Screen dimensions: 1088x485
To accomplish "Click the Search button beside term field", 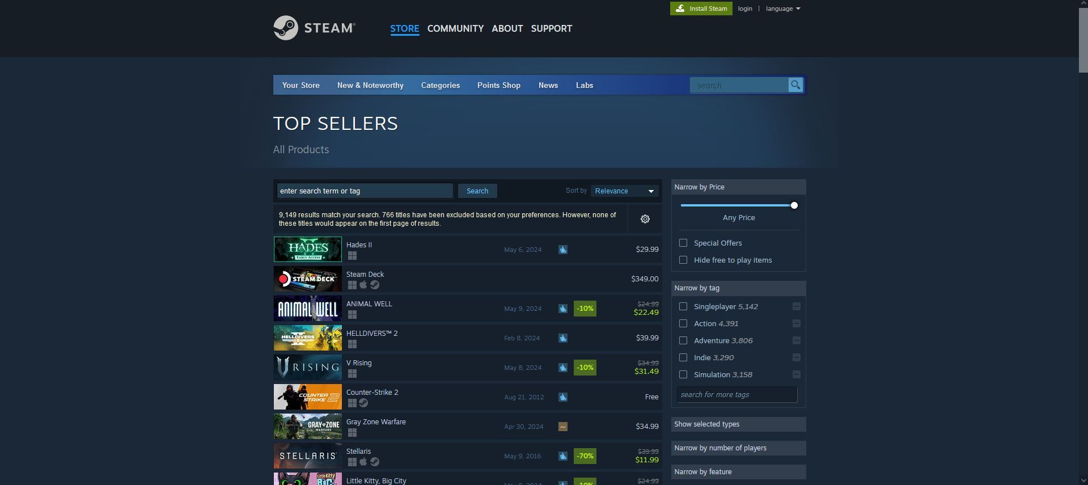I will tap(477, 191).
